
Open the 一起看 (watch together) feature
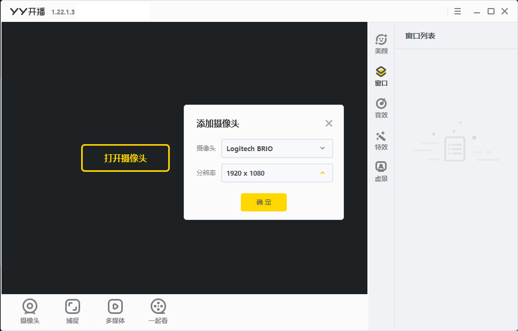pyautogui.click(x=158, y=311)
